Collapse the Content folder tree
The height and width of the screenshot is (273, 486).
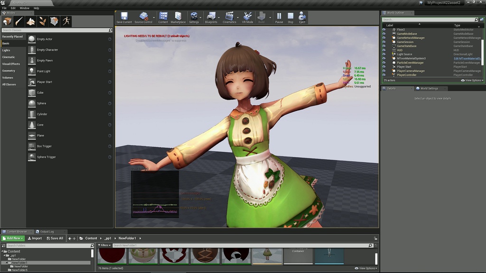pos(2,251)
